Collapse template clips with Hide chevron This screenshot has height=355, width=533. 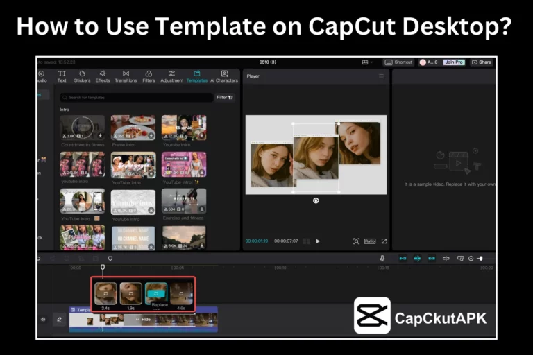point(137,320)
